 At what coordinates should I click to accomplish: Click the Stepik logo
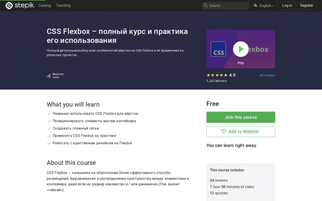pyautogui.click(x=20, y=5)
